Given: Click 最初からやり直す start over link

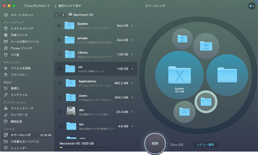Looking at the screenshot, I should [x=67, y=6].
